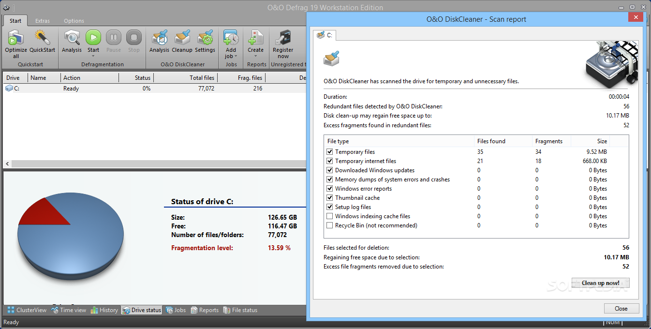Click the Stop defragmentation icon
Screen dimensions: 651x329
coord(134,38)
